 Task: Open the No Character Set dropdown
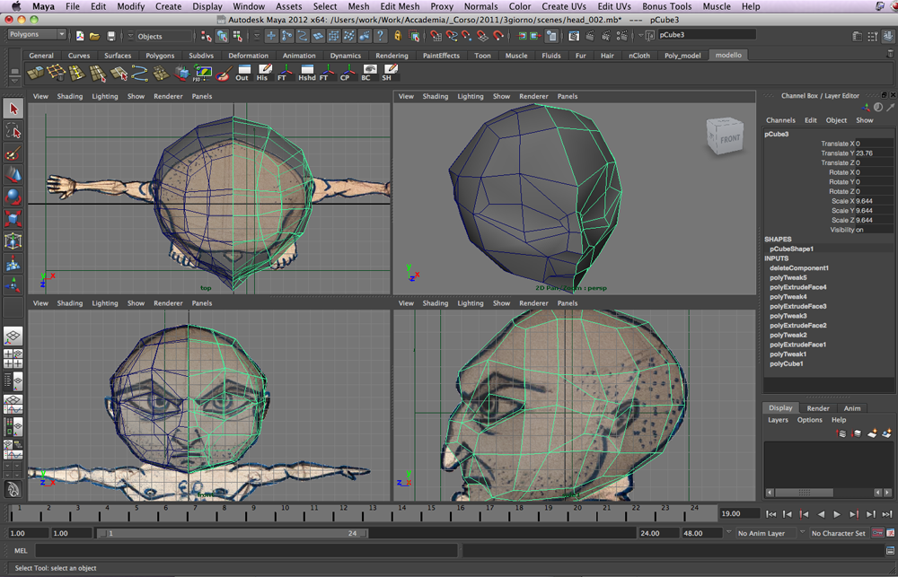[x=838, y=533]
